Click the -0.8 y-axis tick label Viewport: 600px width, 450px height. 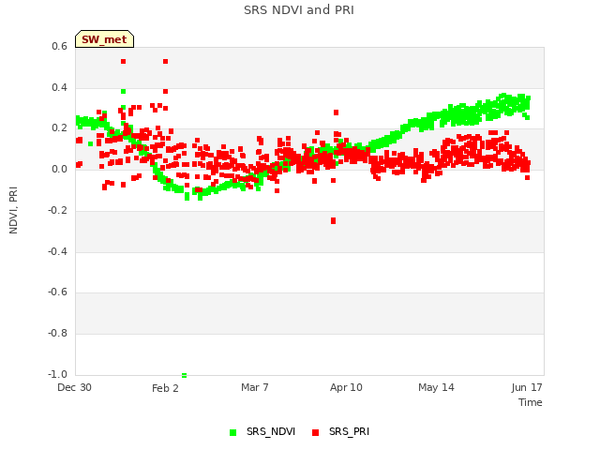click(57, 334)
